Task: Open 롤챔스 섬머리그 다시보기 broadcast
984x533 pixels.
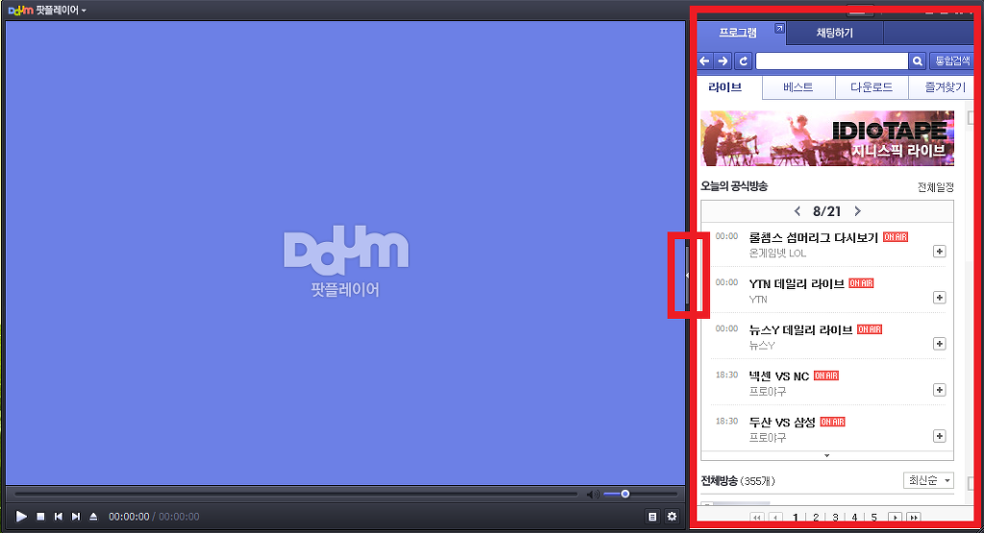Action: [x=813, y=237]
